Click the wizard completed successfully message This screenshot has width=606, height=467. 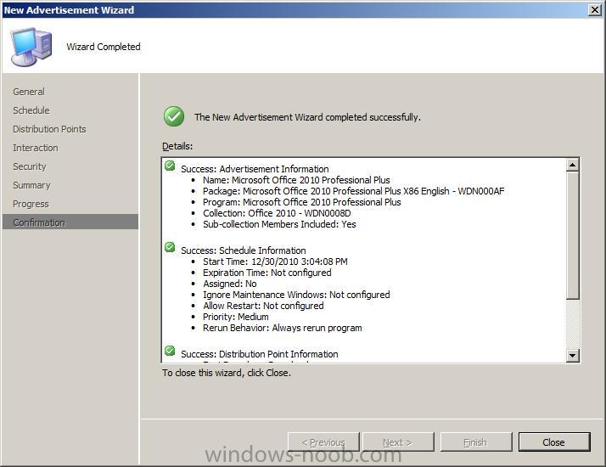pyautogui.click(x=307, y=117)
